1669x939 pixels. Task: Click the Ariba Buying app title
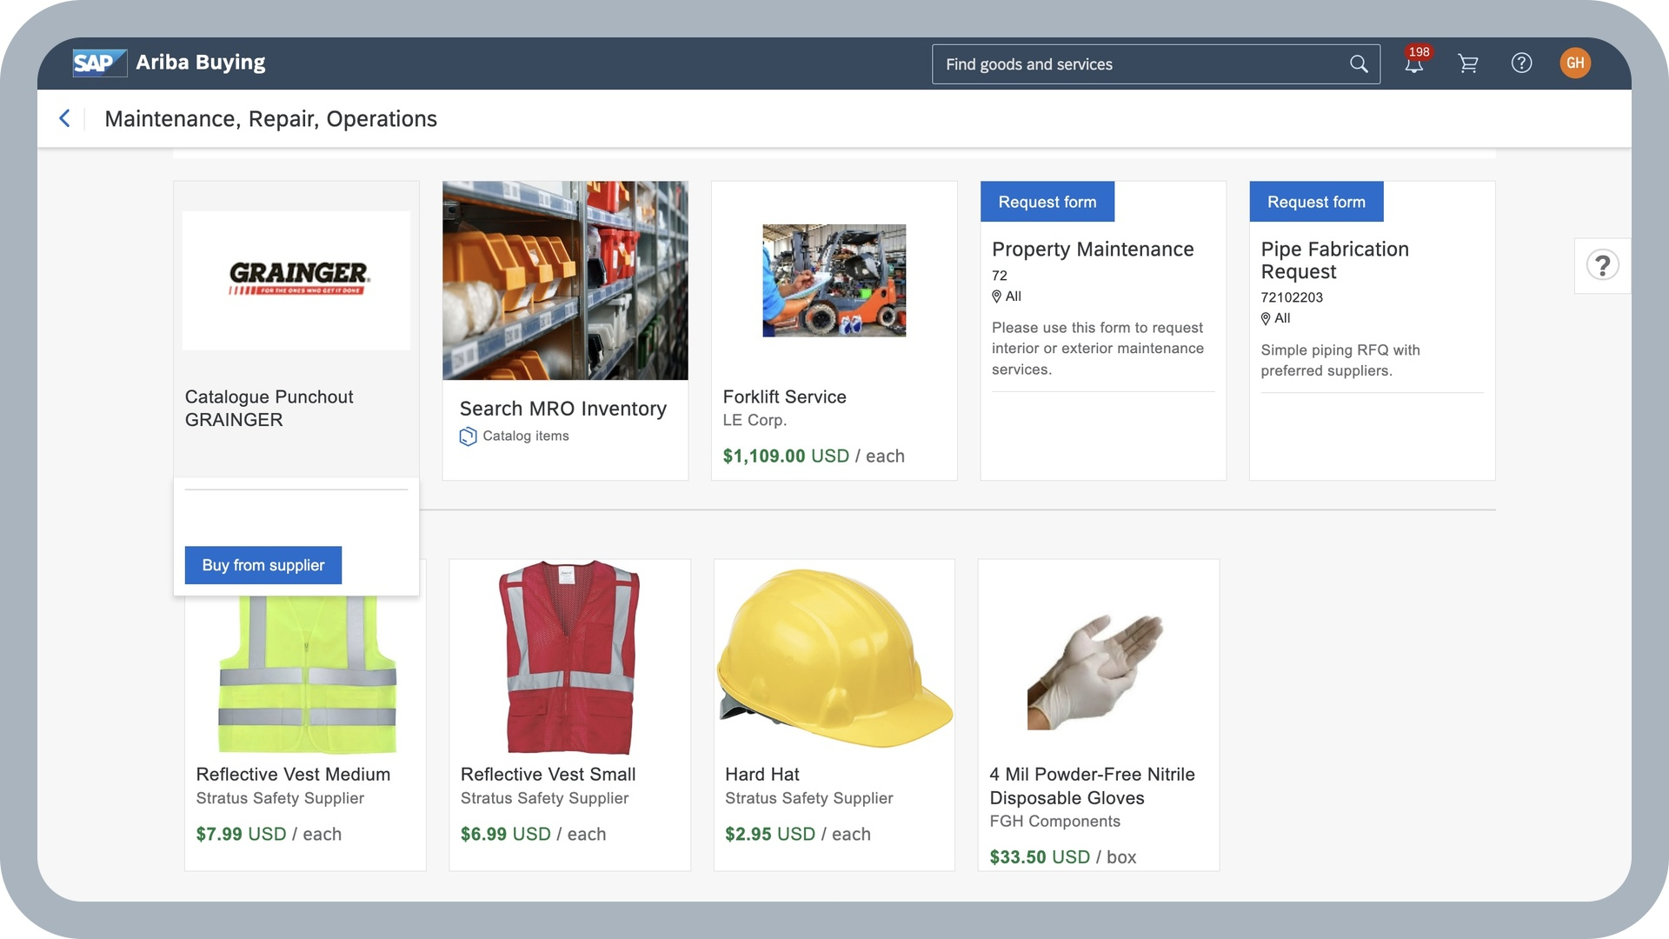tap(201, 63)
